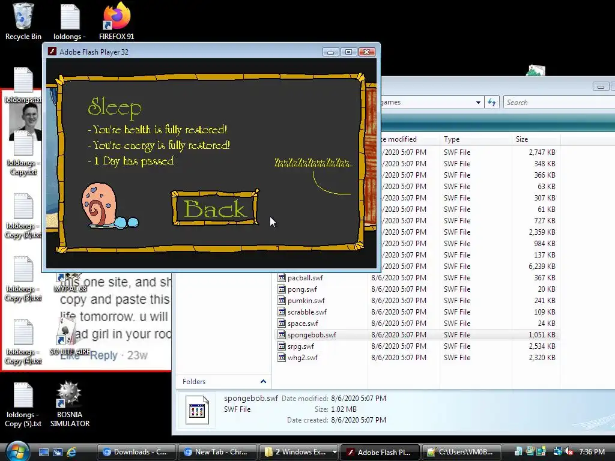Select scrabble.swf in Explorer
Screen dimensions: 615x461
(x=307, y=312)
